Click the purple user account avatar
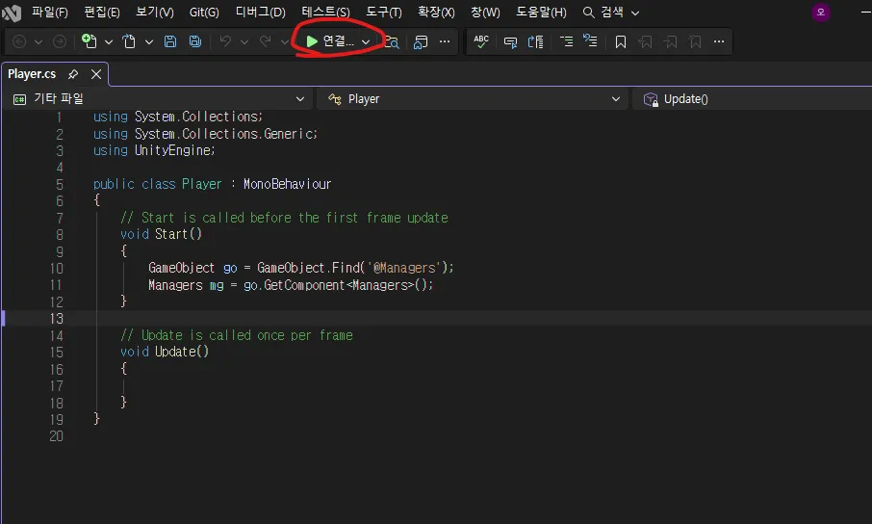The width and height of the screenshot is (872, 524). (x=821, y=13)
